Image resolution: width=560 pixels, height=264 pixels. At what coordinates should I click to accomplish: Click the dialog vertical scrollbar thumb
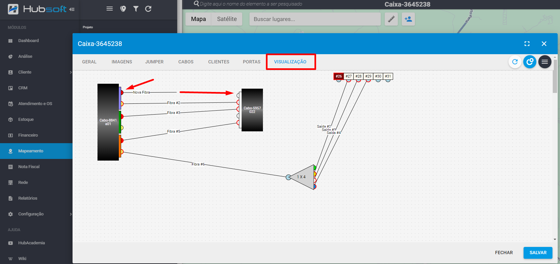click(555, 76)
